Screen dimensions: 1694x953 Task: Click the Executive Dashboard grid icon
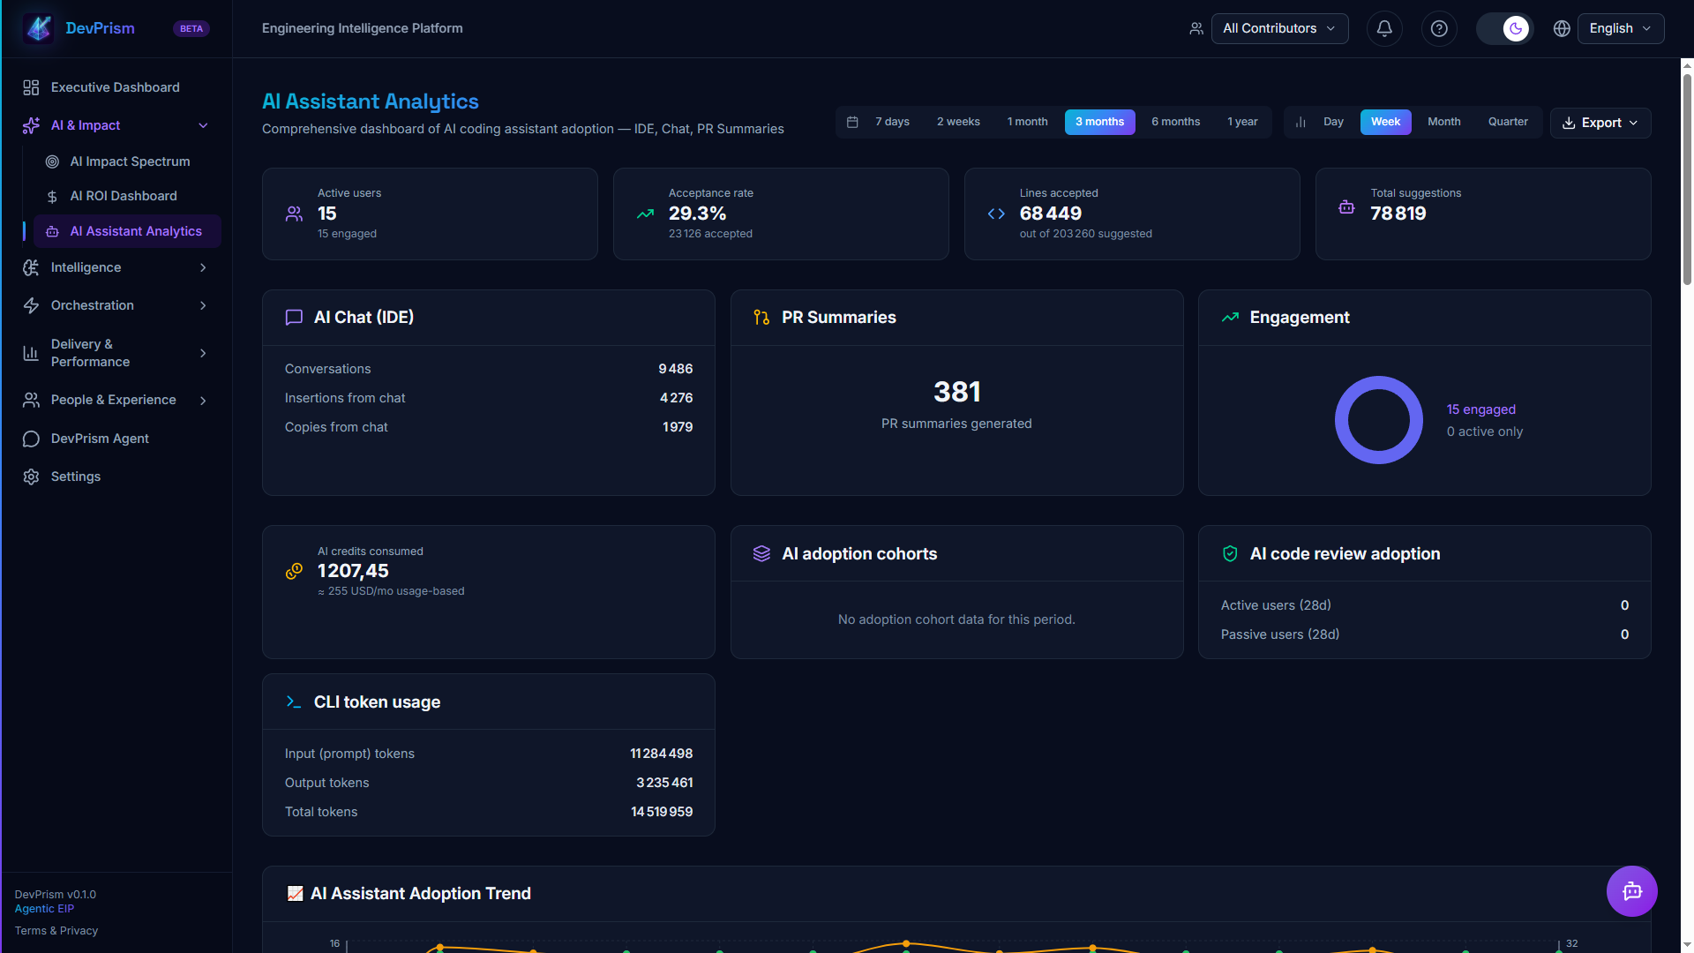tap(31, 87)
